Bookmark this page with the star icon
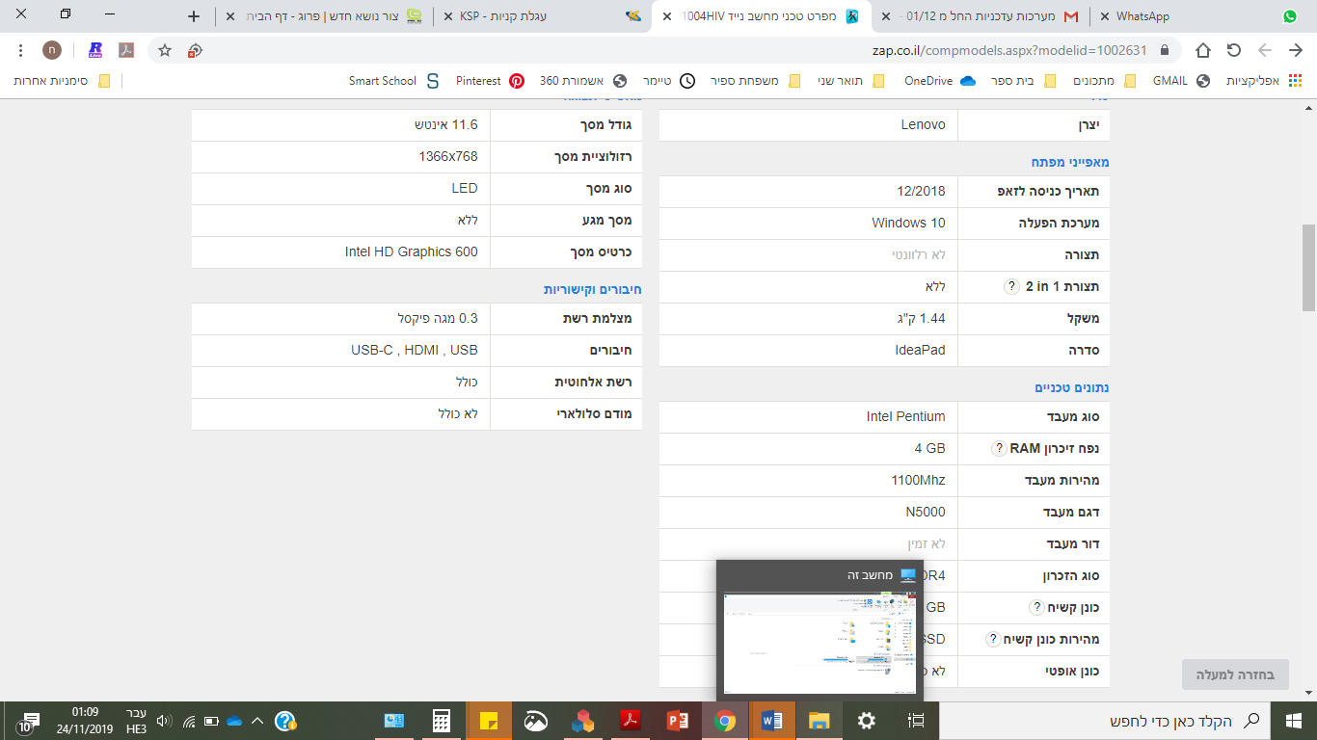Viewport: 1317px width, 740px height. click(x=165, y=50)
